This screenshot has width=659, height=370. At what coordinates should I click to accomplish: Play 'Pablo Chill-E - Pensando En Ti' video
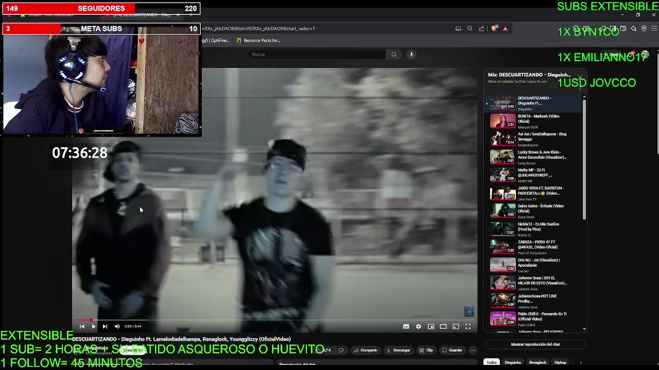(x=534, y=319)
